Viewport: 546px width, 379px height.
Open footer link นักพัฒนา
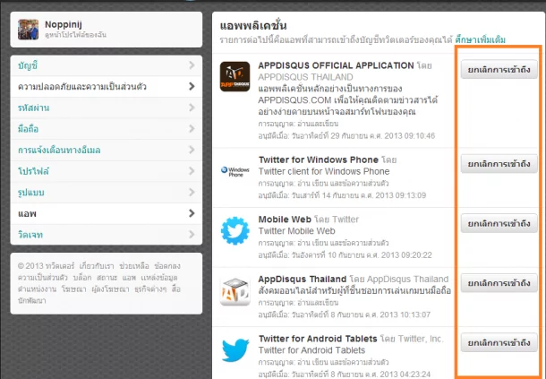click(x=32, y=300)
